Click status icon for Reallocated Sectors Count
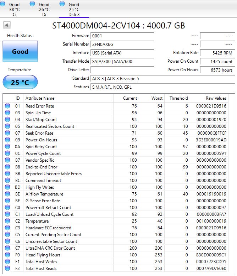This screenshot has width=237, height=276. tap(7, 126)
